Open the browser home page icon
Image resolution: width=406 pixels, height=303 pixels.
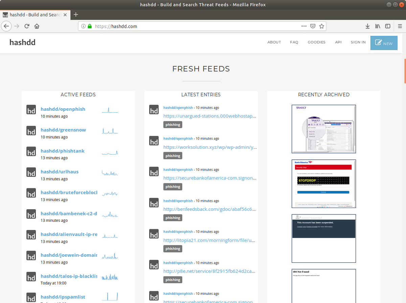[37, 26]
